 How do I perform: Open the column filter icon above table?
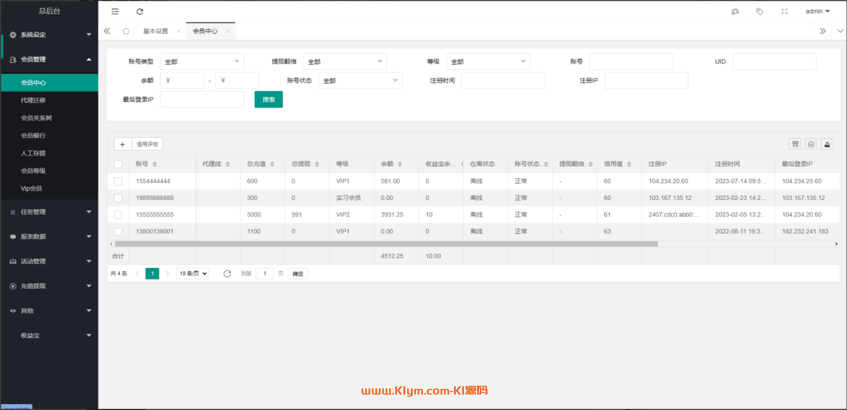[795, 144]
